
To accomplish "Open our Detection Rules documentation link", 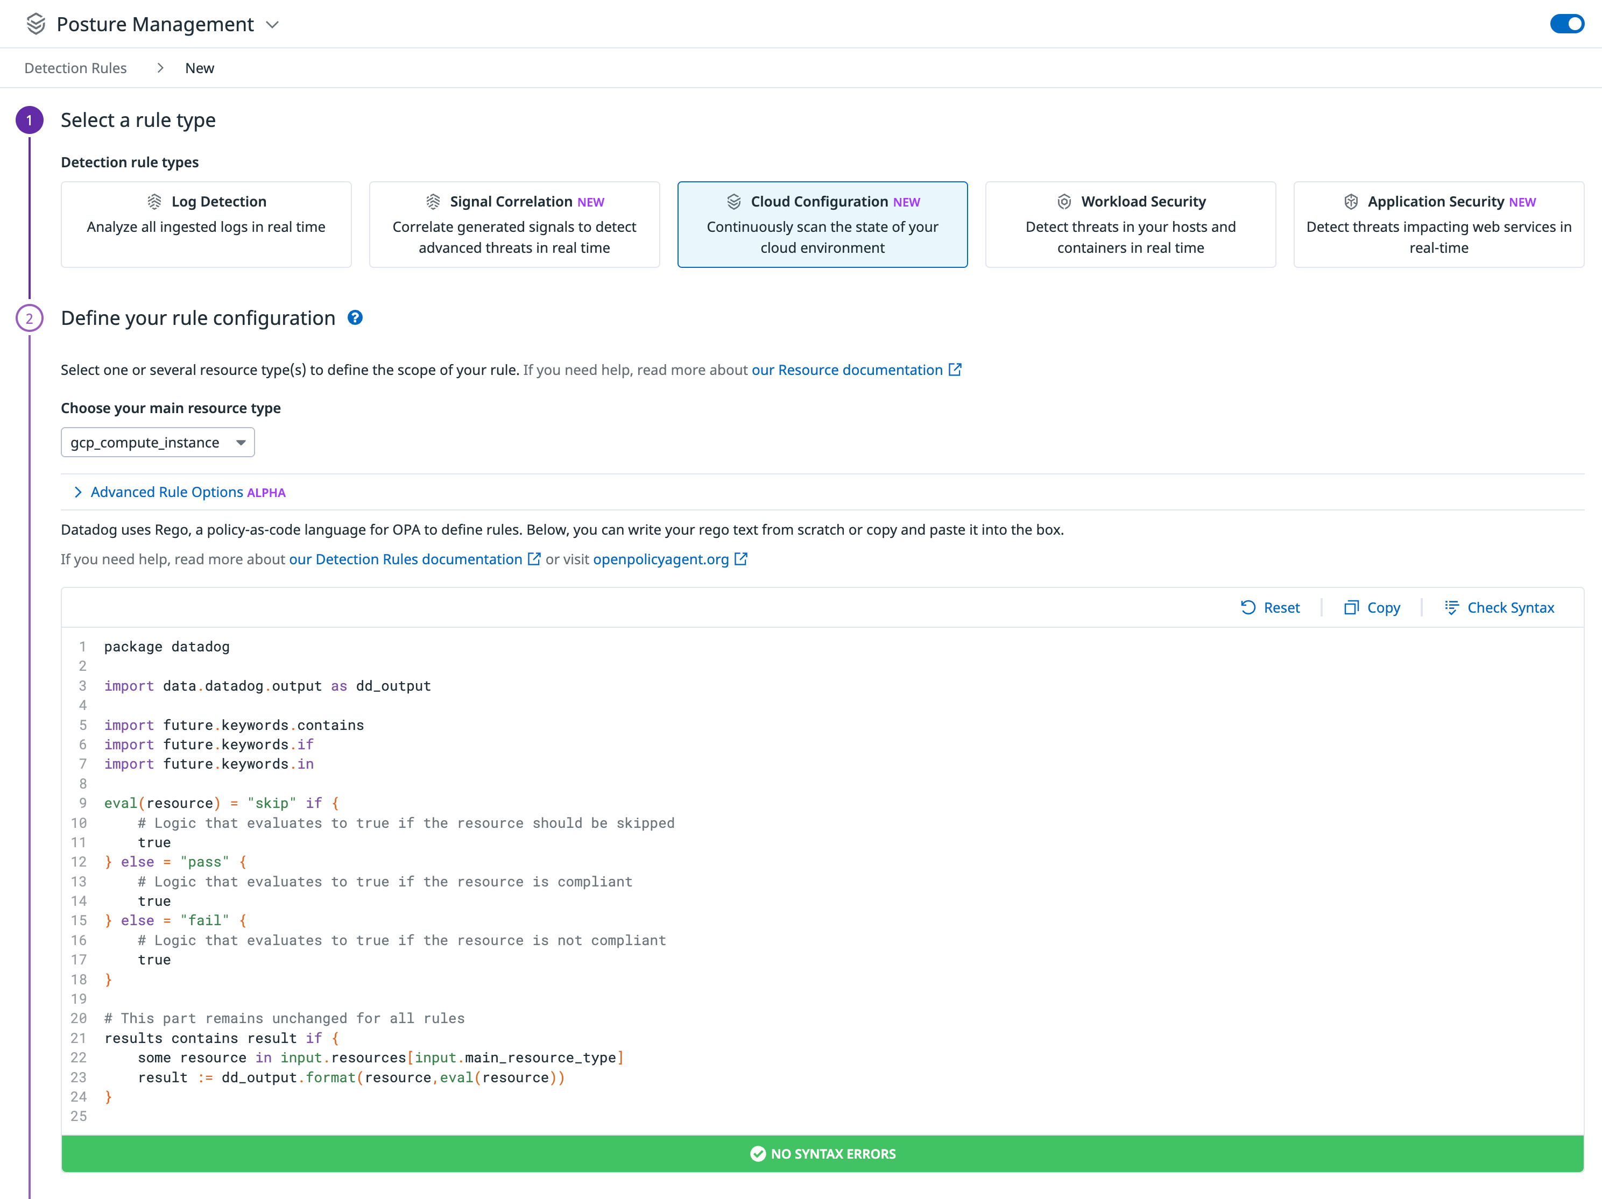I will tap(406, 559).
